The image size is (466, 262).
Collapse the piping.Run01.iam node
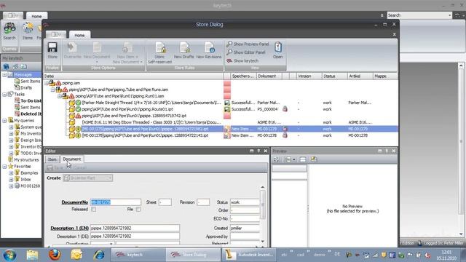point(60,96)
